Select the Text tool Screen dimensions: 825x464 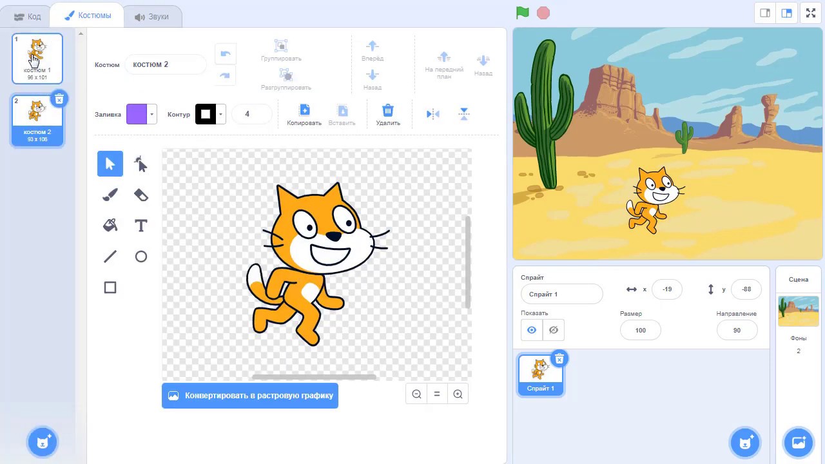click(x=141, y=226)
